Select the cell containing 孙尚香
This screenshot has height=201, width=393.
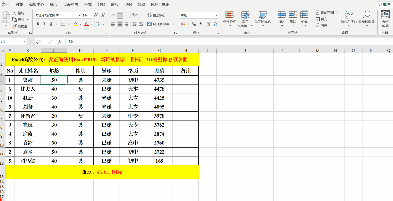point(28,116)
